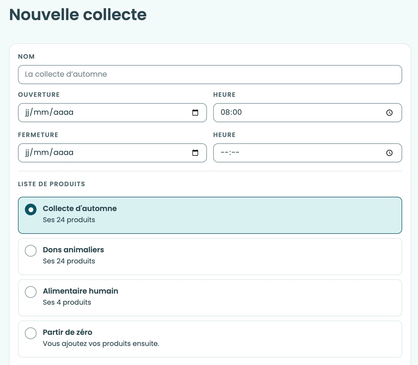Click 'Vous ajoutez vos produits ensuite.' text
418x365 pixels.
[x=101, y=344]
